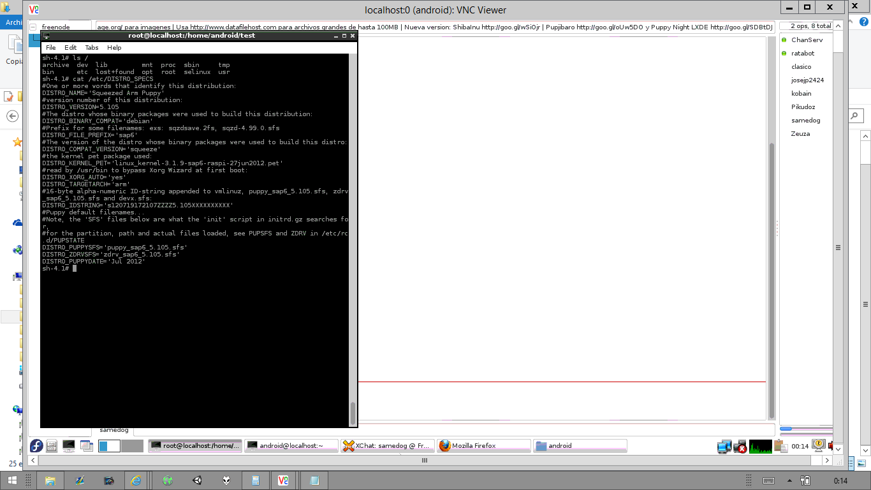Switch to second gray workspace in pager

[x=132, y=446]
